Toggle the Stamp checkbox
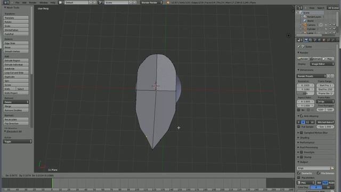 (x=302, y=157)
